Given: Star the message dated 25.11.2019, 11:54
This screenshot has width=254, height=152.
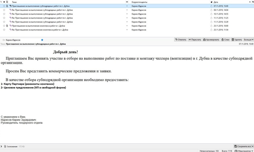Looking at the screenshot, I should [x=4, y=30].
